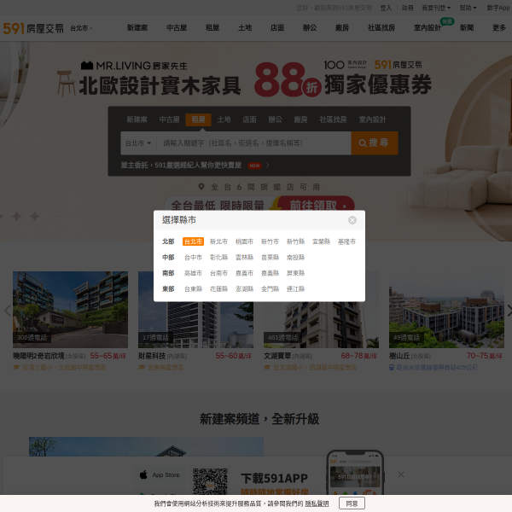Select 嘉義市 in the popup
Image resolution: width=512 pixels, height=512 pixels.
click(x=244, y=273)
